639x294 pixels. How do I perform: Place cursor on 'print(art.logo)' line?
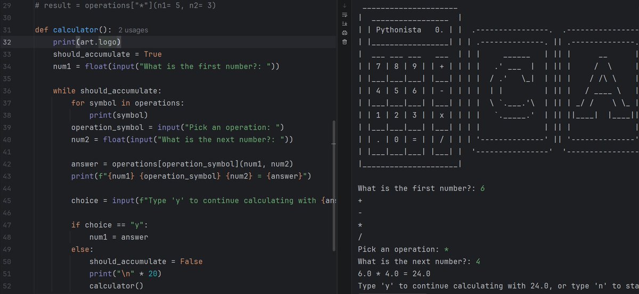tap(88, 42)
